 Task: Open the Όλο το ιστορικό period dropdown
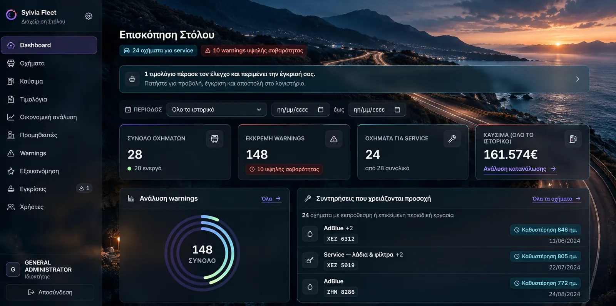pyautogui.click(x=216, y=110)
